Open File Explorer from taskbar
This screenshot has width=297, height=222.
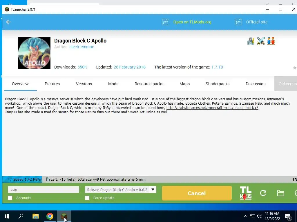(35, 216)
